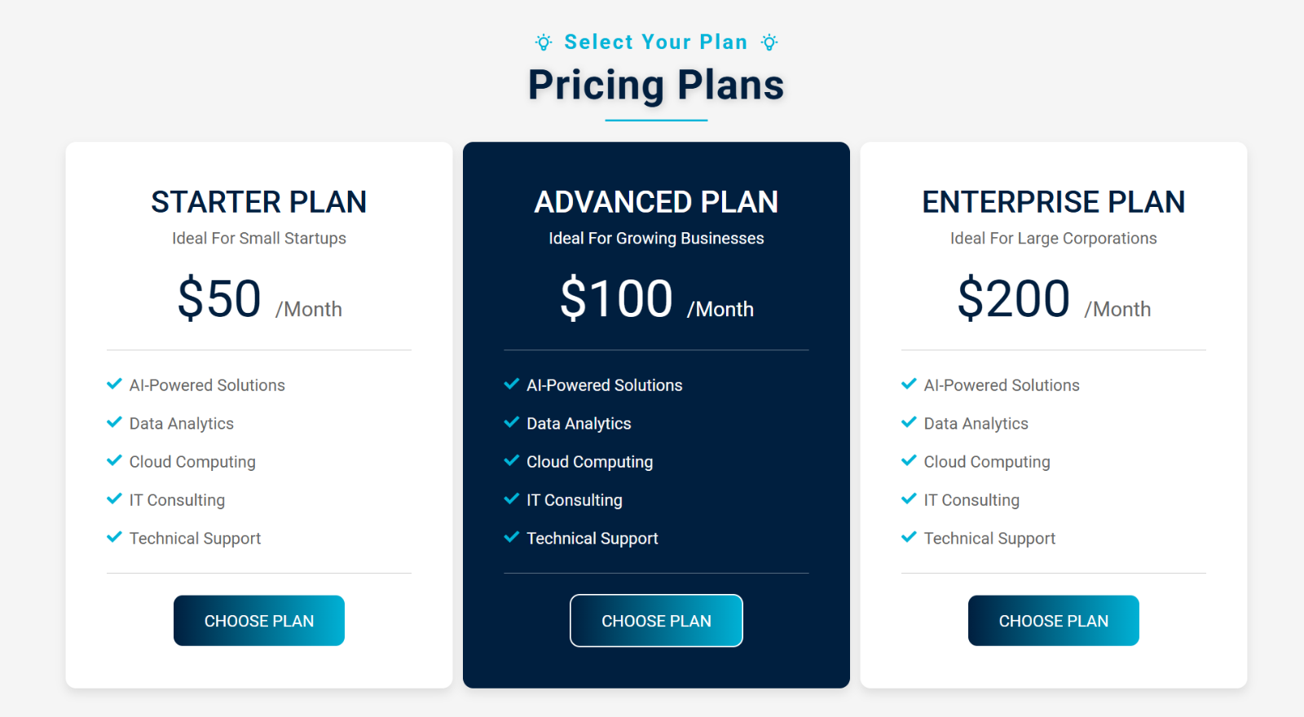The height and width of the screenshot is (717, 1304).
Task: Click Advanced Plan's AI-Powered Solutions checkmark
Action: click(512, 385)
